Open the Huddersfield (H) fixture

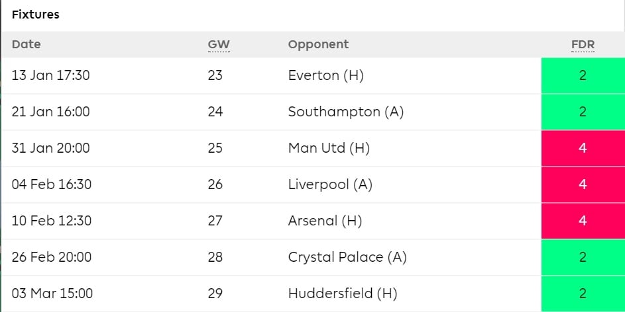(x=343, y=293)
